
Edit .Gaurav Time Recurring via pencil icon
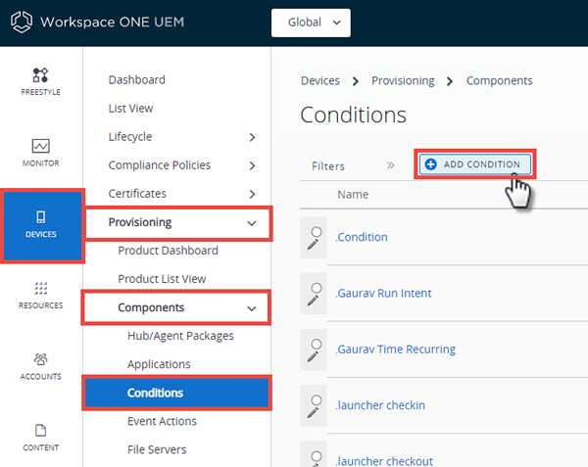pos(313,357)
